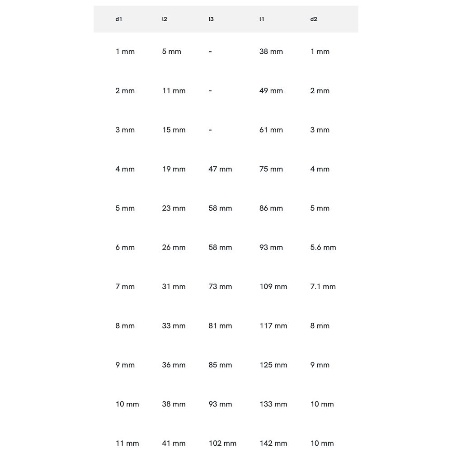This screenshot has width=452, height=452.
Task: Select the 38 mm cell in the first row
Action: [271, 52]
